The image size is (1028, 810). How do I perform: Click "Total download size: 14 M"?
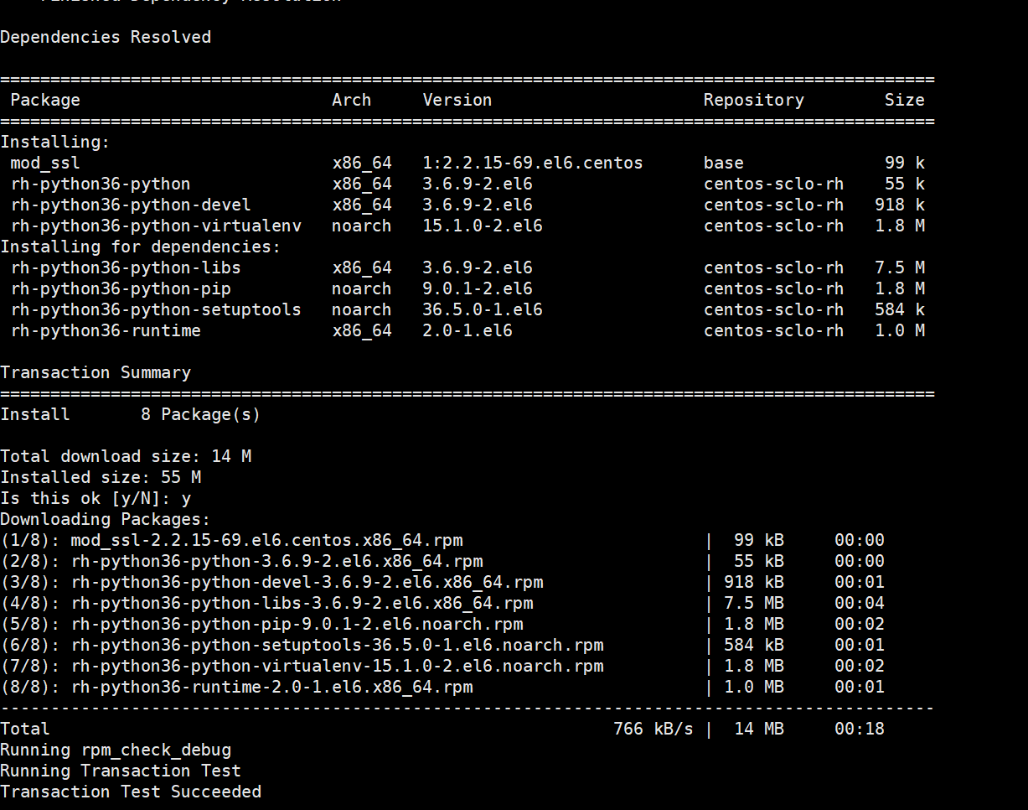click(x=126, y=456)
